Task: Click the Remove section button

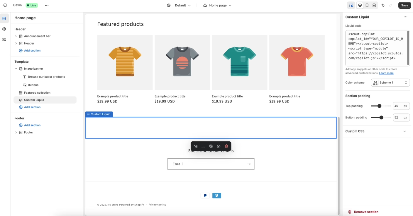Action: (x=363, y=212)
